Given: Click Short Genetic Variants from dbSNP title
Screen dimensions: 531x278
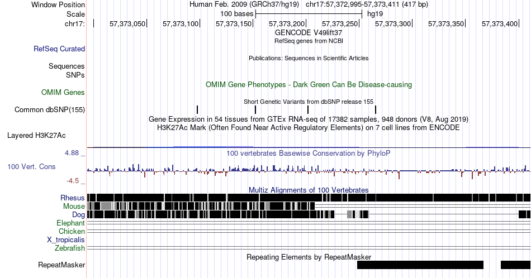Looking at the screenshot, I should coord(309,102).
